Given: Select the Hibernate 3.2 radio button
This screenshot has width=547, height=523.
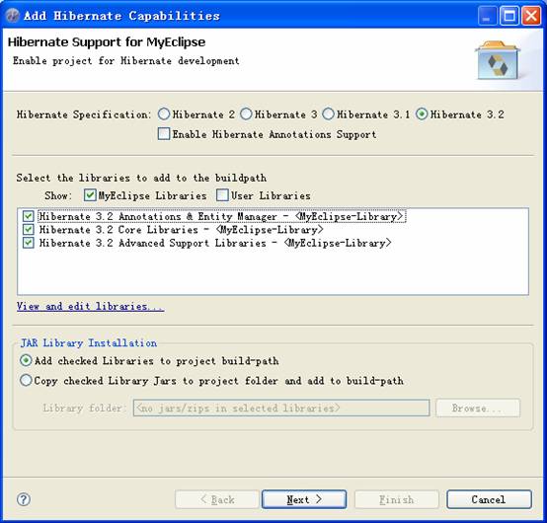Looking at the screenshot, I should click(422, 114).
